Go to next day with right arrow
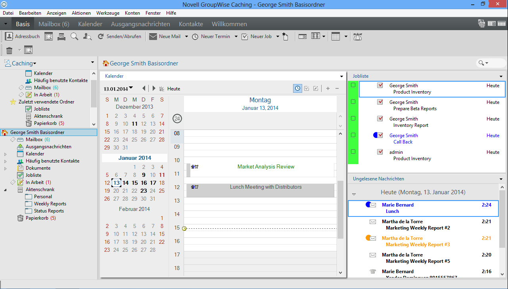Screen dimensions: 508x289 (x=154, y=88)
